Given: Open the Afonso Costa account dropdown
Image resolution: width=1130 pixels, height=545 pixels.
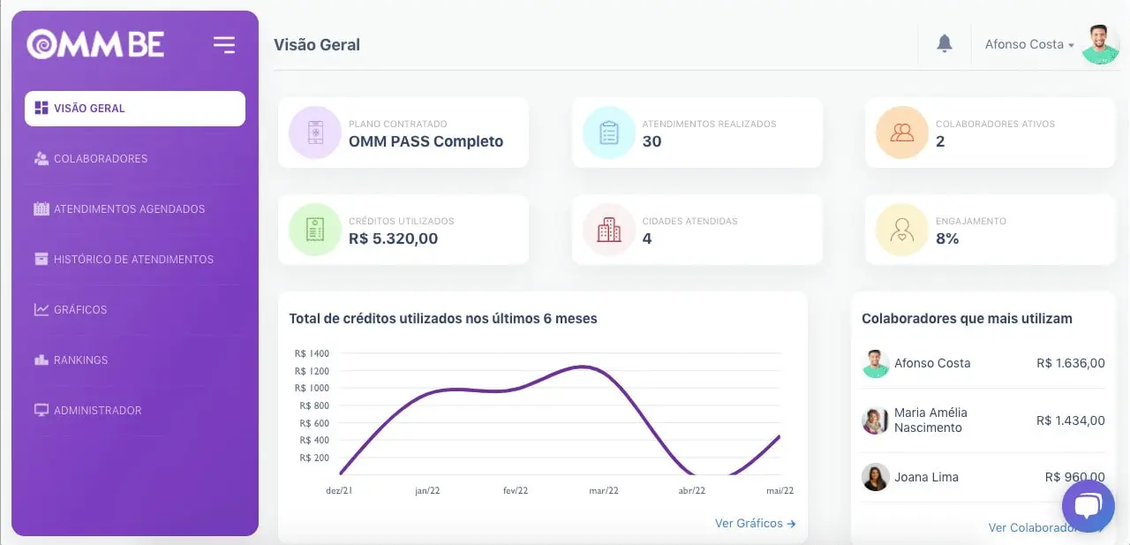Looking at the screenshot, I should point(1028,44).
